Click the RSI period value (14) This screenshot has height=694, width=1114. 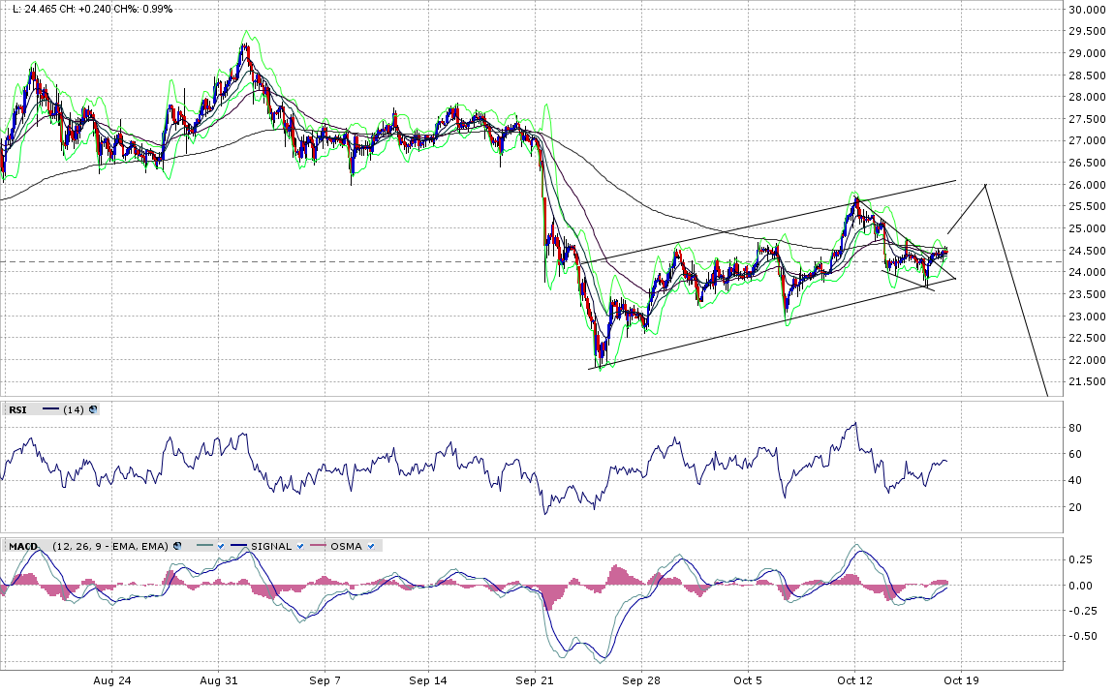[x=74, y=409]
